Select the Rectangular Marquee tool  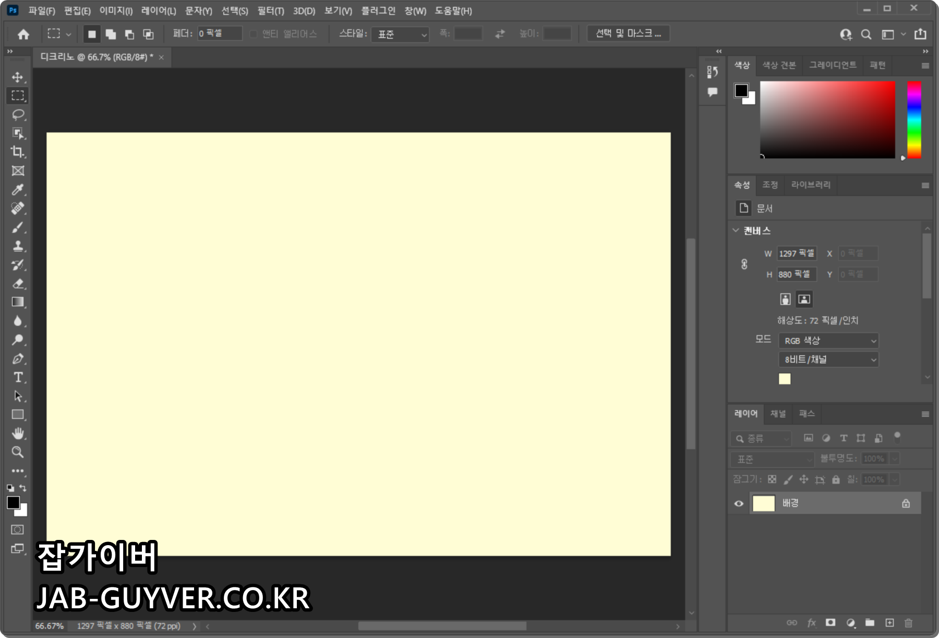coord(18,95)
